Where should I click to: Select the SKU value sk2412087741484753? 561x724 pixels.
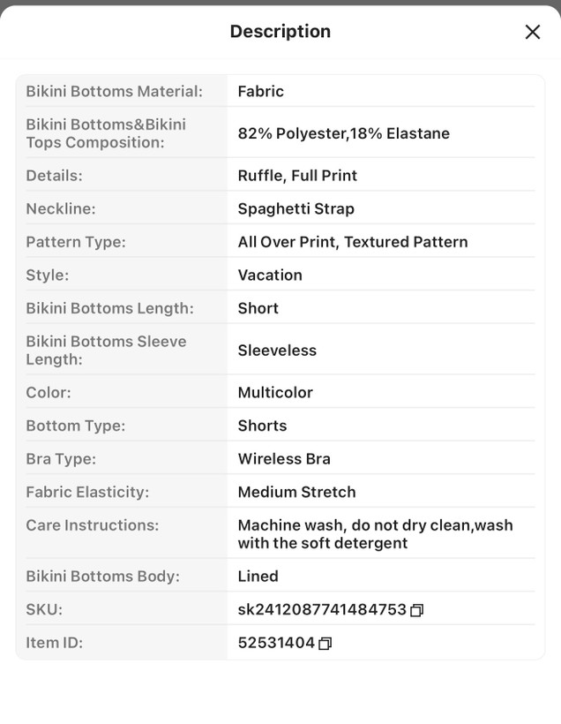[x=322, y=609]
